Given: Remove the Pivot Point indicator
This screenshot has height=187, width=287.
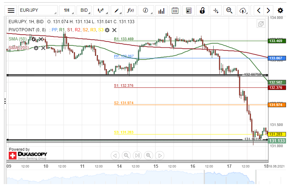Looking at the screenshot, I should tap(114, 30).
